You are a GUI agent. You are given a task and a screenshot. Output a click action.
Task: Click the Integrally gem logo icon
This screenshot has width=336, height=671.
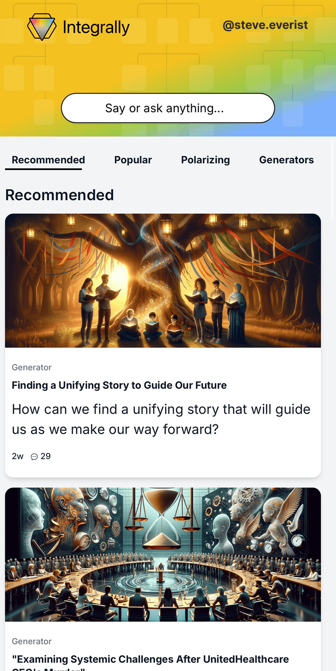[x=41, y=27]
